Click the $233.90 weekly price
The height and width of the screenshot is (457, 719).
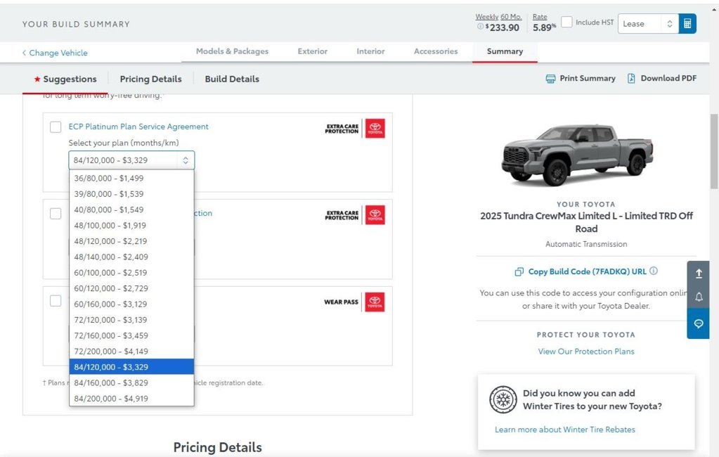pyautogui.click(x=503, y=27)
